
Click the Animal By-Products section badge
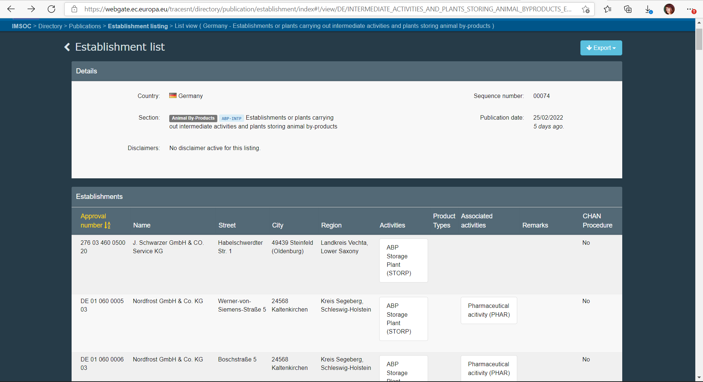click(x=193, y=118)
